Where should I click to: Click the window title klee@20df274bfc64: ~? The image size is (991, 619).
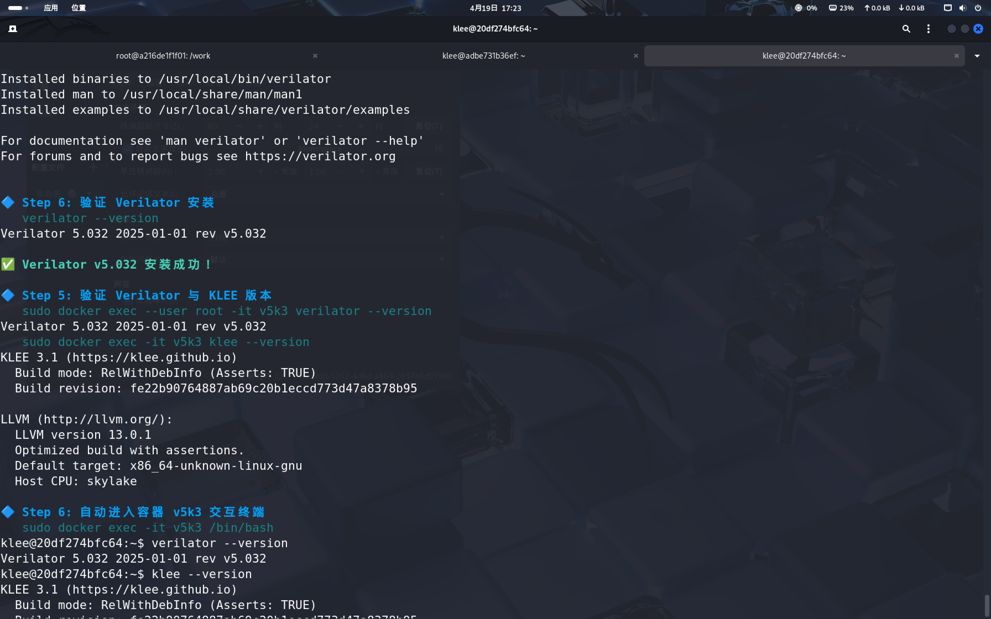pos(495,29)
